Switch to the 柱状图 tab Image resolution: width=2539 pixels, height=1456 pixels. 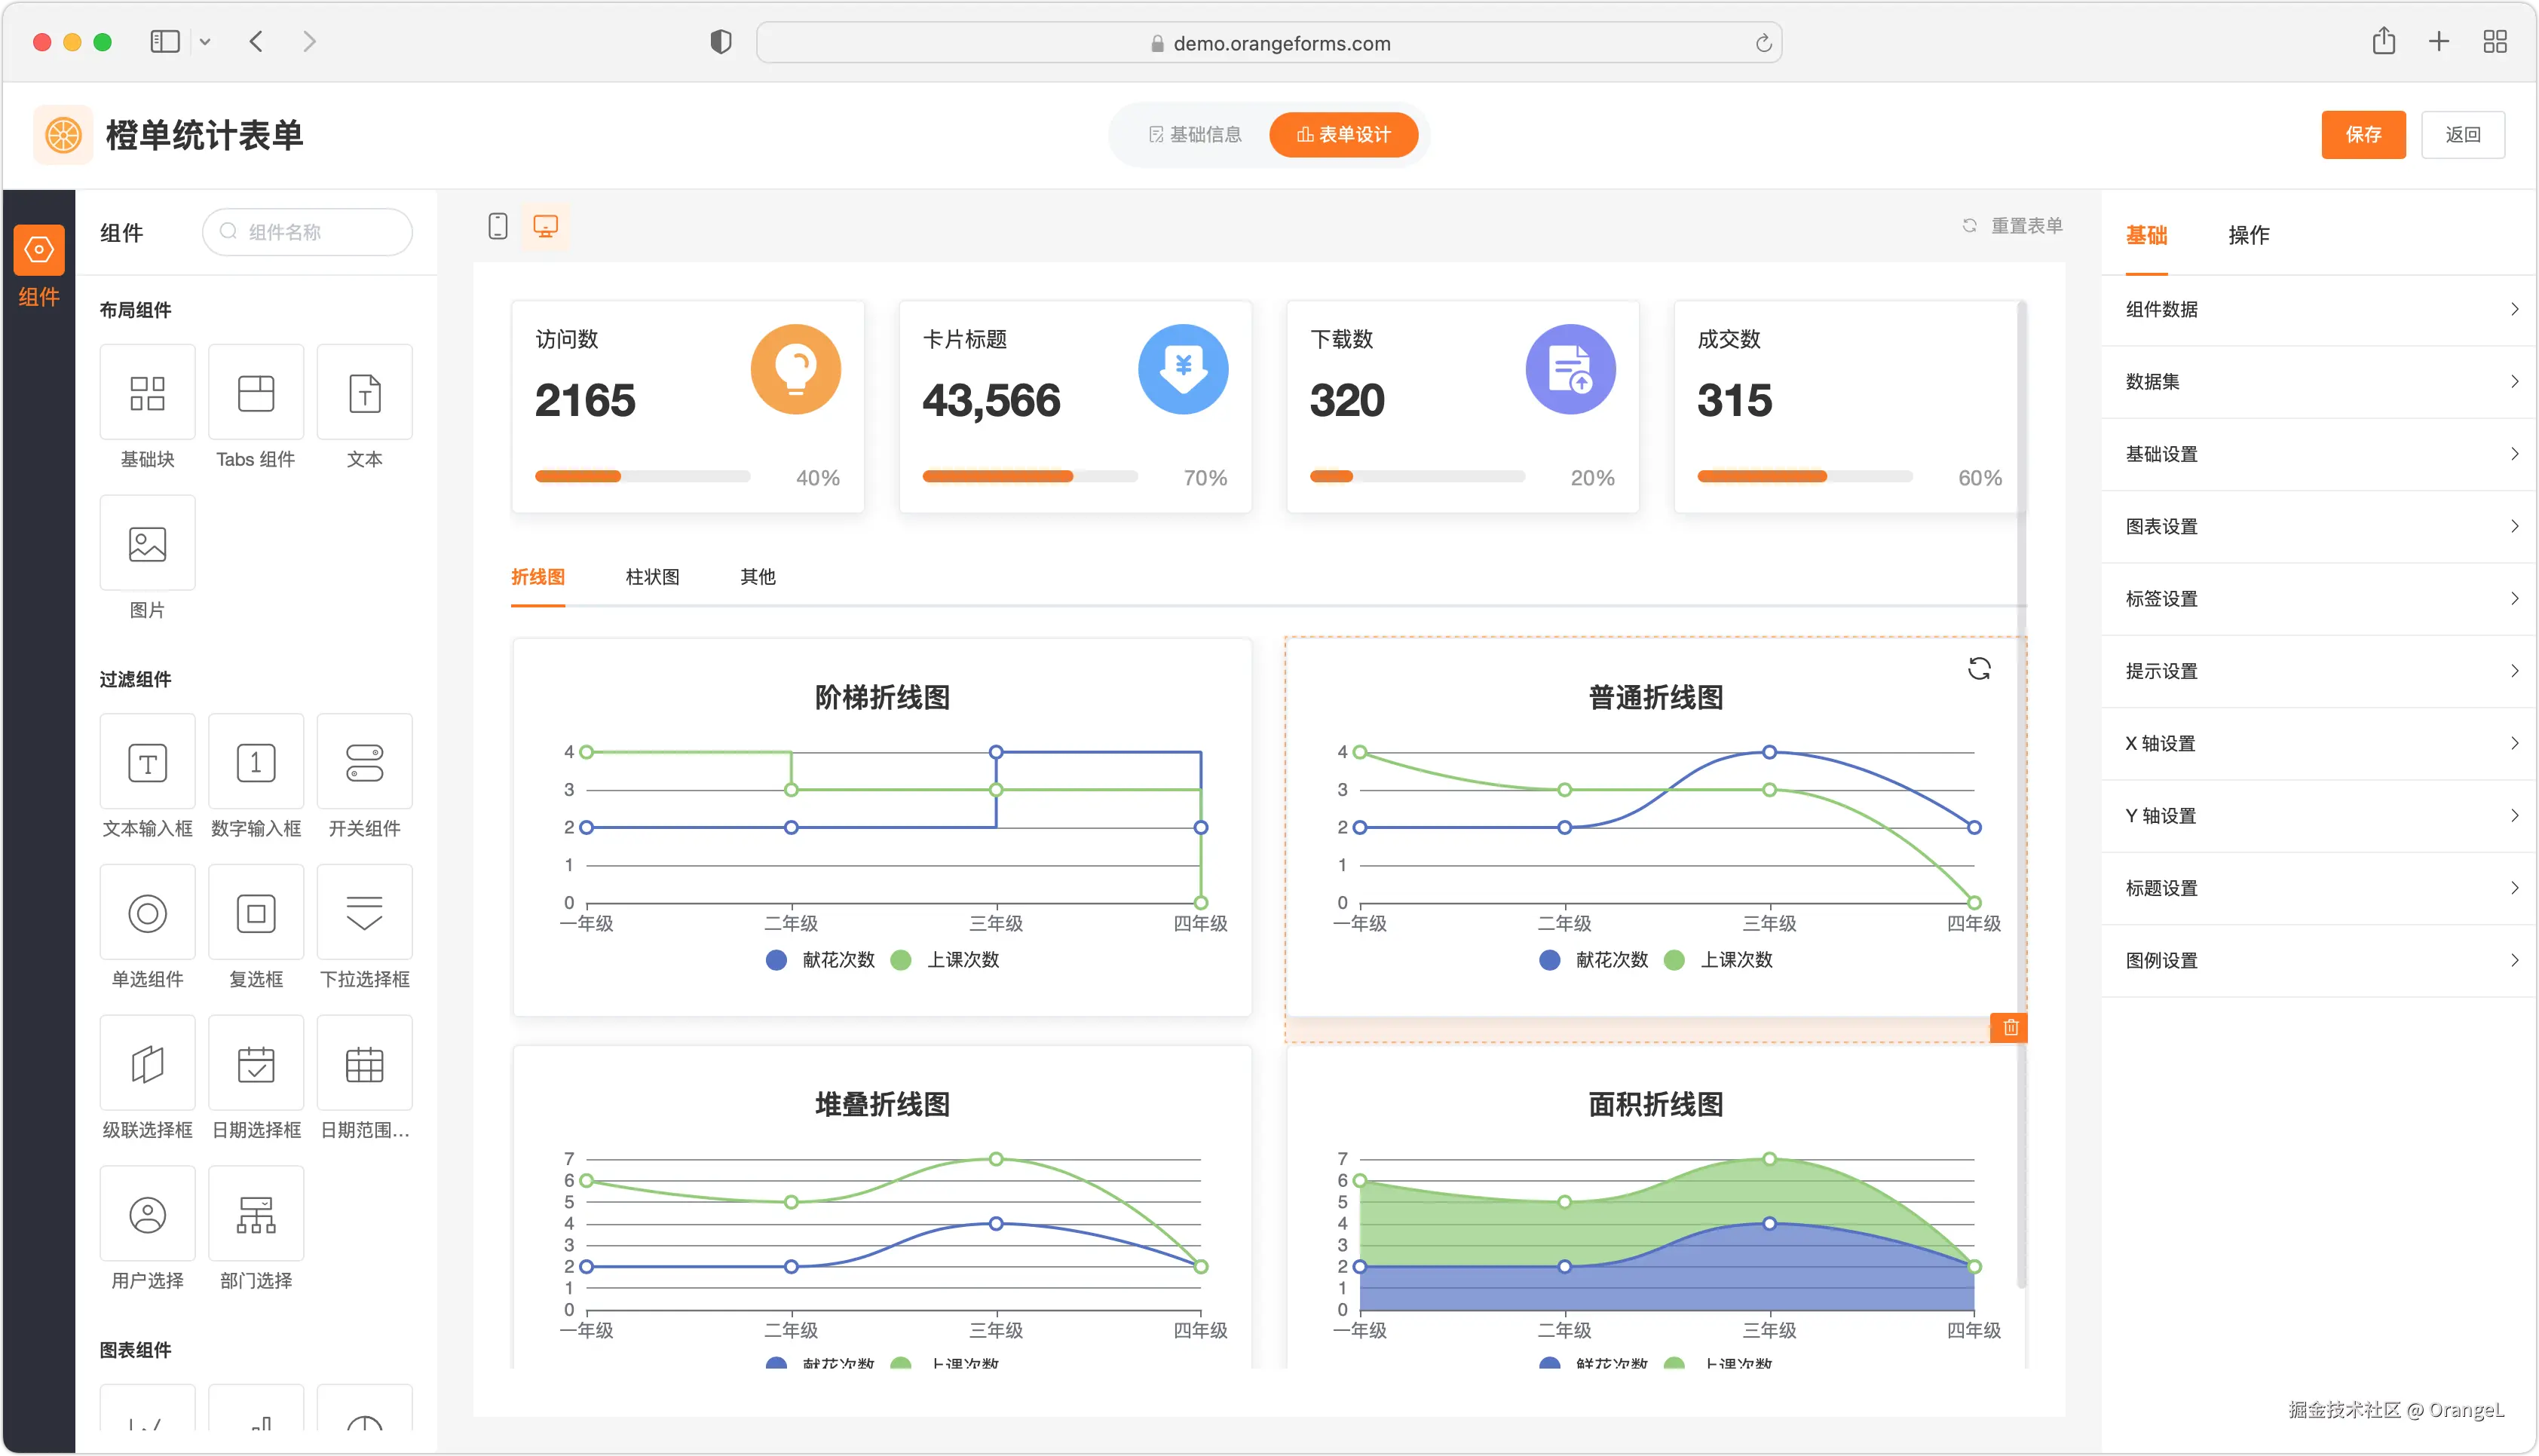tap(652, 577)
